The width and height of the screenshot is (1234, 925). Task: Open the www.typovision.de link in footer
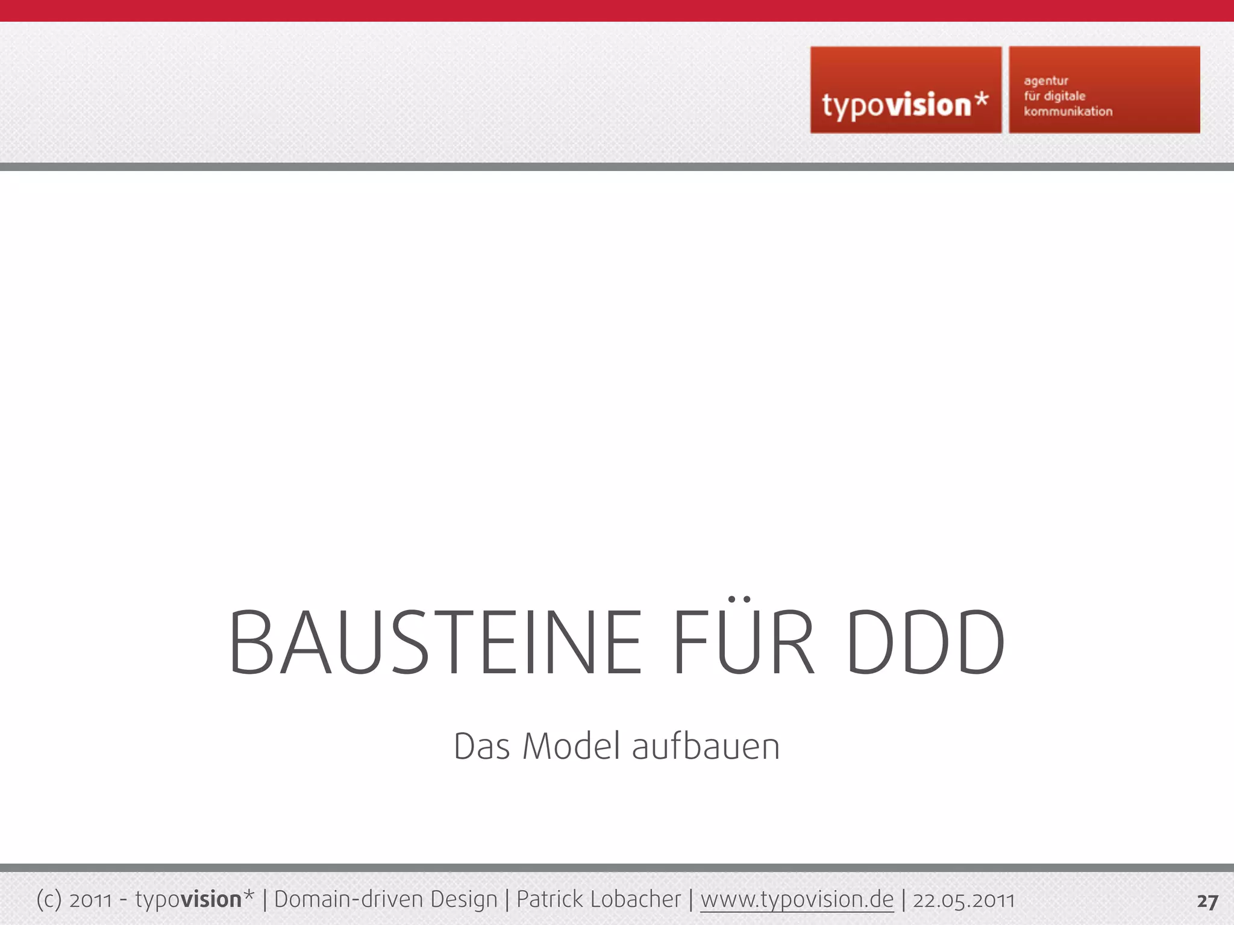coord(797,900)
